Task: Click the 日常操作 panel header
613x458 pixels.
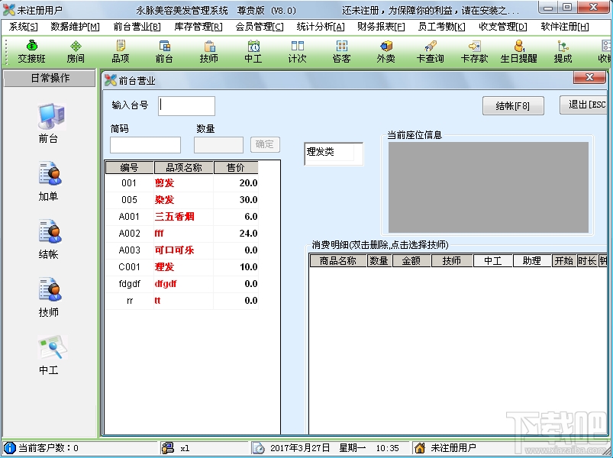Action: click(50, 78)
